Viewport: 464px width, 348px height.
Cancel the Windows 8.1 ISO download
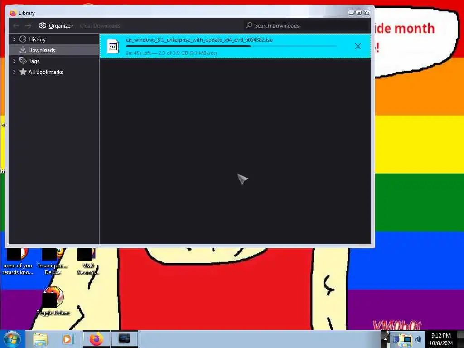(358, 46)
